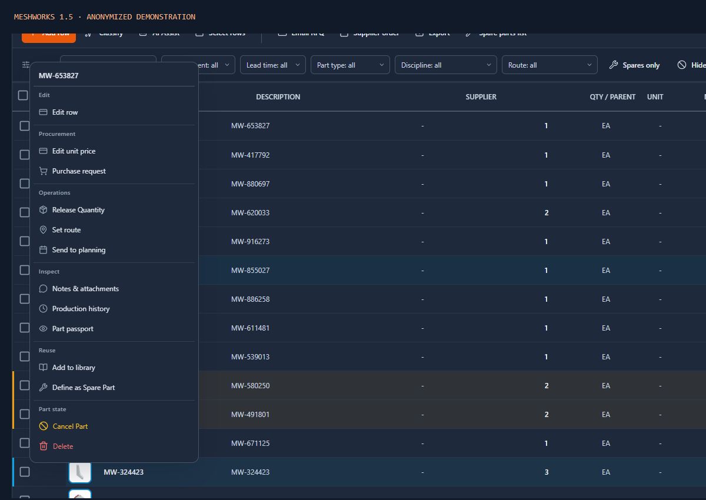Check the checkbox for row MW-324423

click(25, 472)
